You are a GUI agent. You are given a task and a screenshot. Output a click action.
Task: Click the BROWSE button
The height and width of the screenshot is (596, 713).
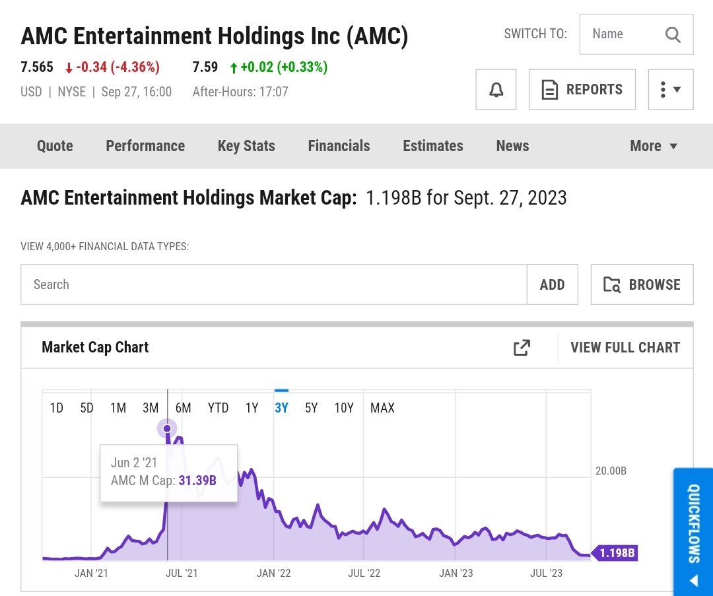[642, 284]
